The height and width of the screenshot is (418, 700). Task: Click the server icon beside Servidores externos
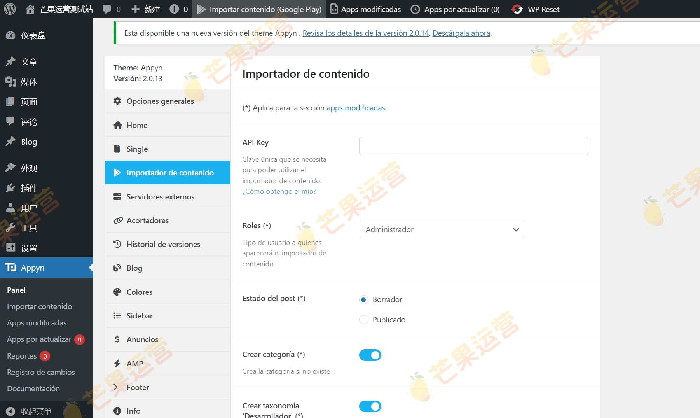[117, 197]
